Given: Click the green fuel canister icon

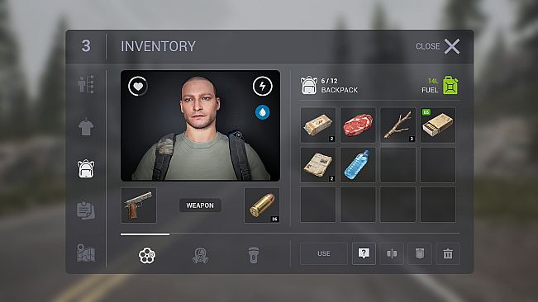Looking at the screenshot, I should (450, 85).
